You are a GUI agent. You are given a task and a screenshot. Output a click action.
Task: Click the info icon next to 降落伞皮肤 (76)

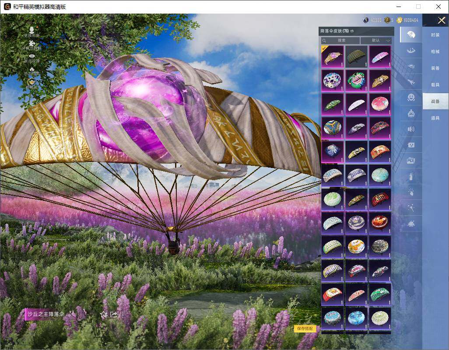[352, 31]
